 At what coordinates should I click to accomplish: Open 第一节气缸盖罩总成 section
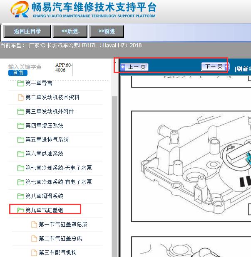click(63, 224)
